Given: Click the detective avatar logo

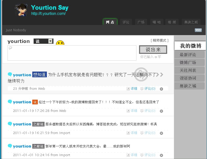Looking at the screenshot, I should [x=21, y=10].
